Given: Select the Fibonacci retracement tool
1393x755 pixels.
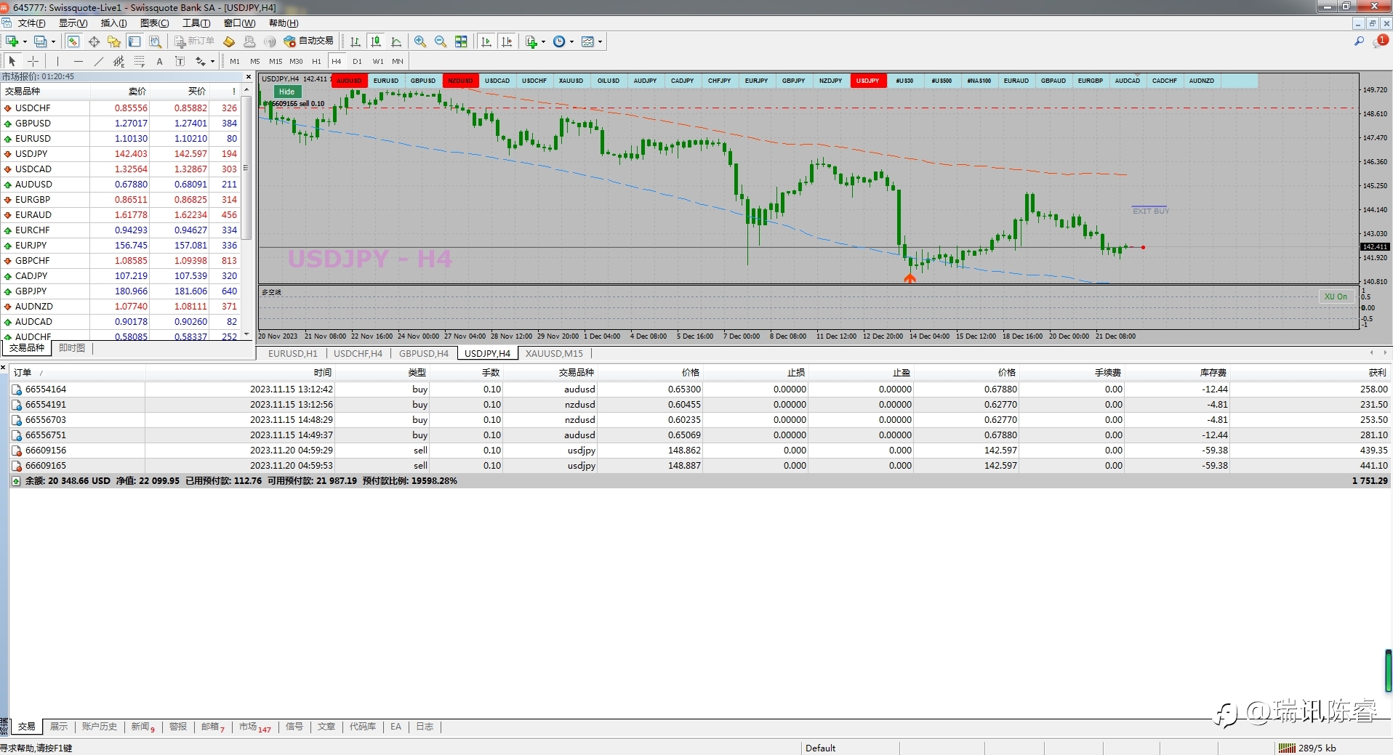Looking at the screenshot, I should tap(140, 61).
